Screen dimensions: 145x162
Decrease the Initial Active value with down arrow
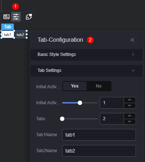130,105
